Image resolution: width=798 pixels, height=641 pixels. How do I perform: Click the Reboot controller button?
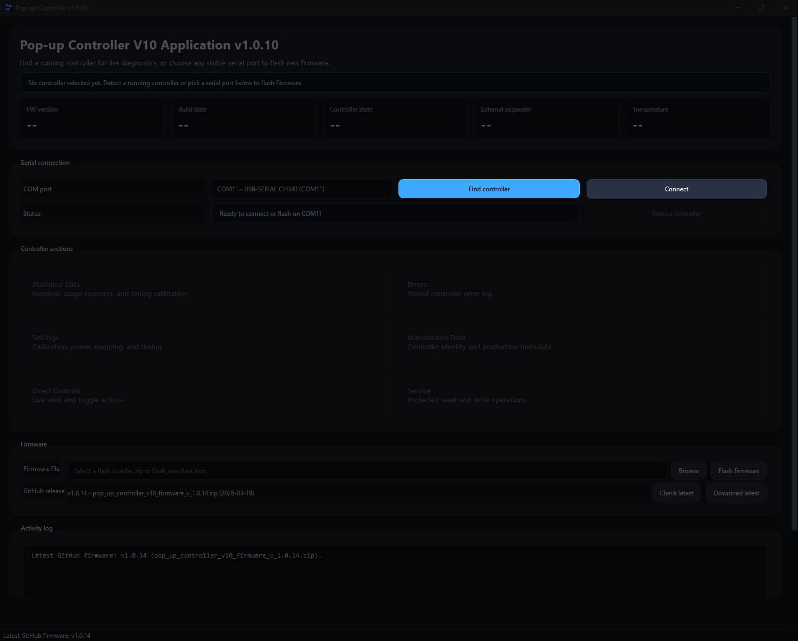676,213
